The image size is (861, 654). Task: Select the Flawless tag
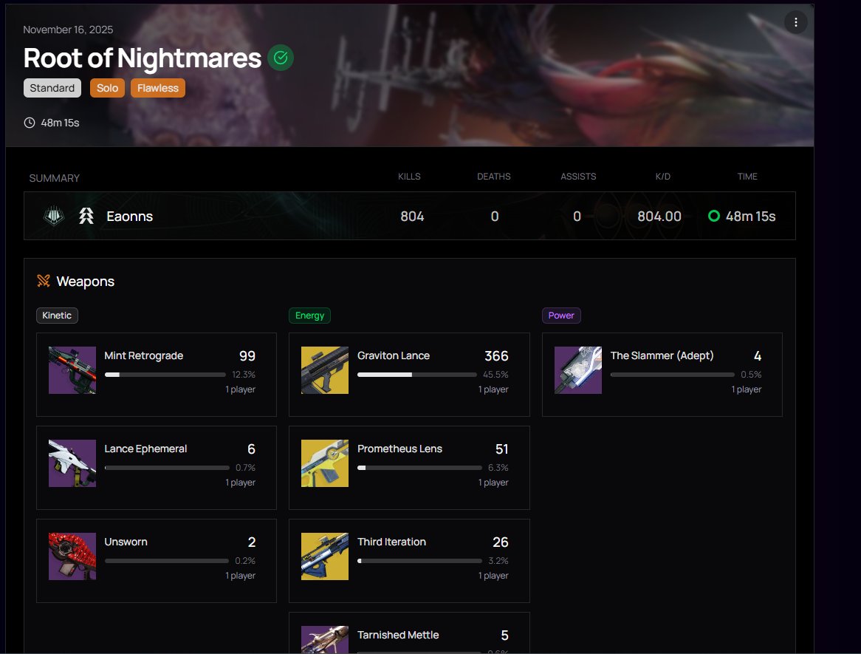coord(157,88)
